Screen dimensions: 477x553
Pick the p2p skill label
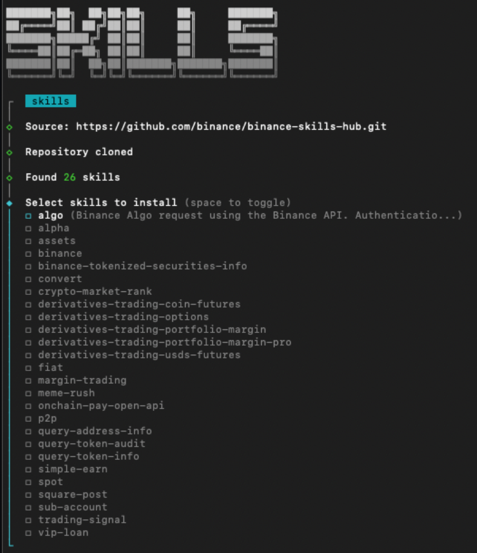(x=47, y=418)
